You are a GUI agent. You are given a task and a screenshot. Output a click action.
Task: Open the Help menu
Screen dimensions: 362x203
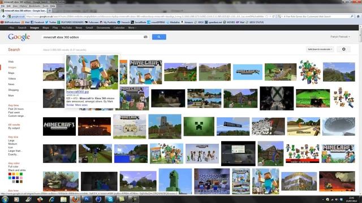(x=53, y=6)
